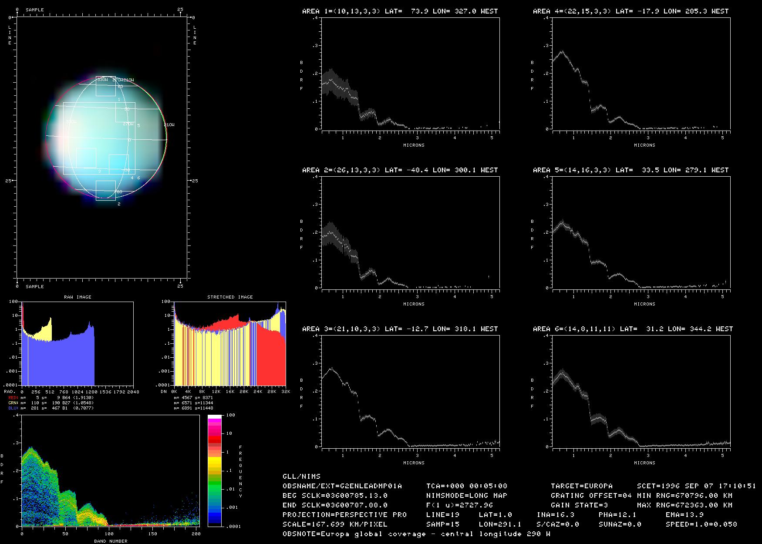Click the AREA 6 title with LAT 31.2
The height and width of the screenshot is (544, 762).
tap(633, 329)
